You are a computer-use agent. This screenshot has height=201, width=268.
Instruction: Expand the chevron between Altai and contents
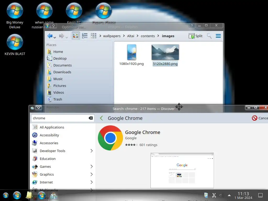pyautogui.click(x=137, y=36)
